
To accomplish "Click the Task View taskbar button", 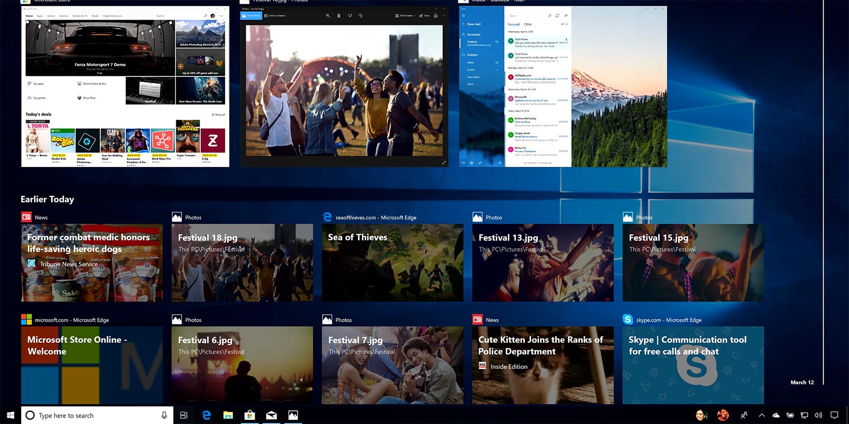I will [184, 415].
